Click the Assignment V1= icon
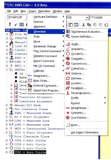This screenshot has height=160, width=111. (30, 76)
